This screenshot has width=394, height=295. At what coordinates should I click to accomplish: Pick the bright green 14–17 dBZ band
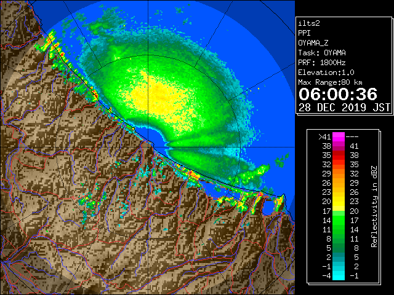(x=339, y=220)
